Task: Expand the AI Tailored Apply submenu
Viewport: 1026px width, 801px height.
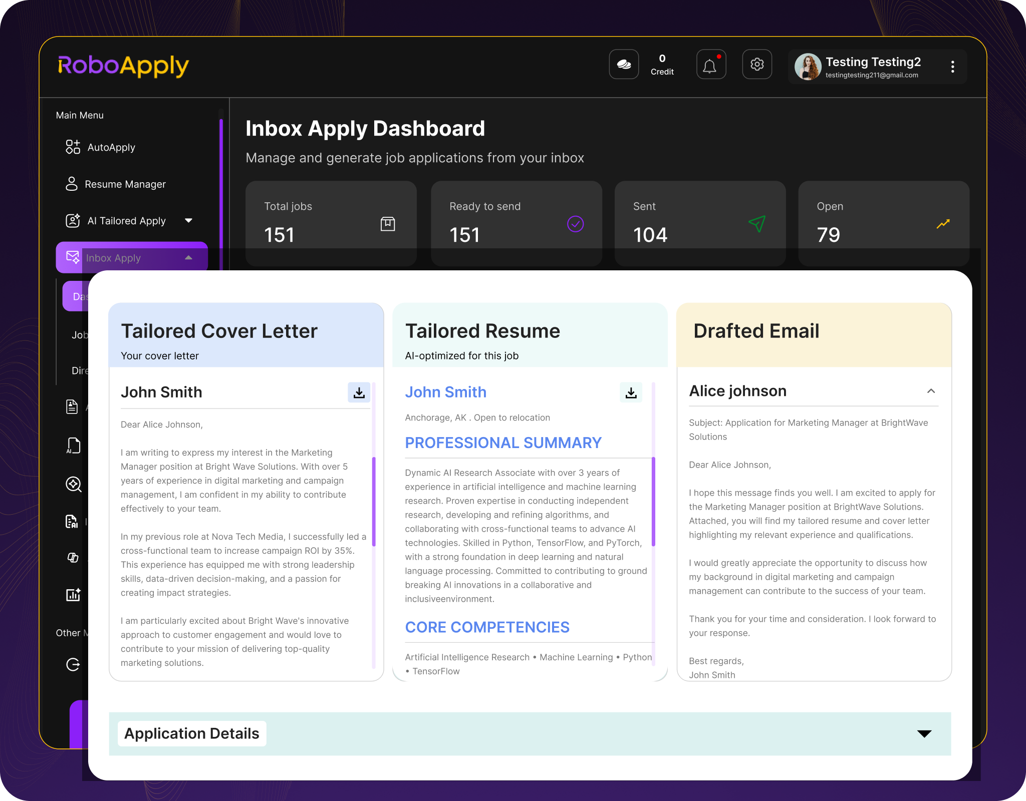Action: tap(188, 221)
